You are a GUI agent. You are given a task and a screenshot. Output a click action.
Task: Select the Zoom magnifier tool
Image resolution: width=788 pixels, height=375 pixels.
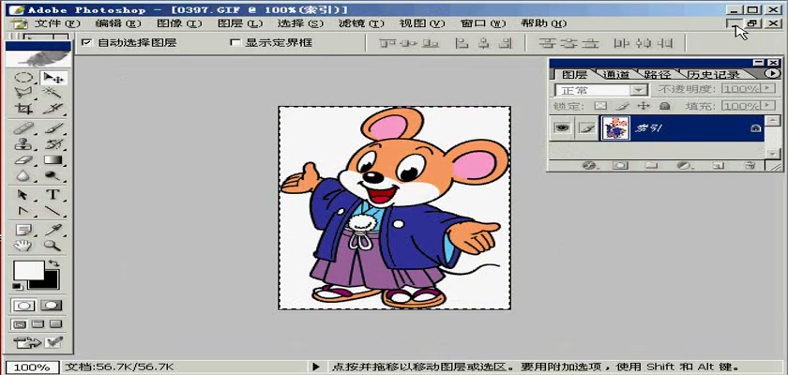pyautogui.click(x=53, y=246)
